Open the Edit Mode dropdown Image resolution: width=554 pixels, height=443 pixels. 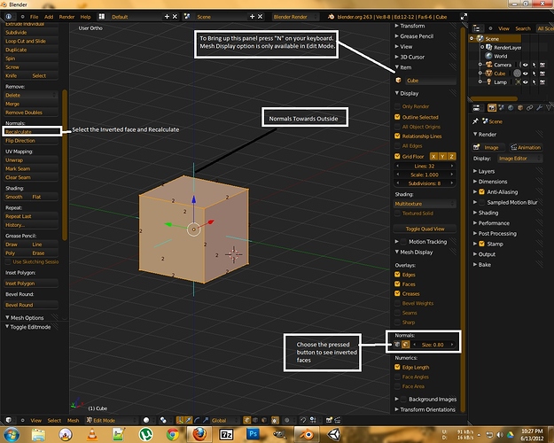111,420
